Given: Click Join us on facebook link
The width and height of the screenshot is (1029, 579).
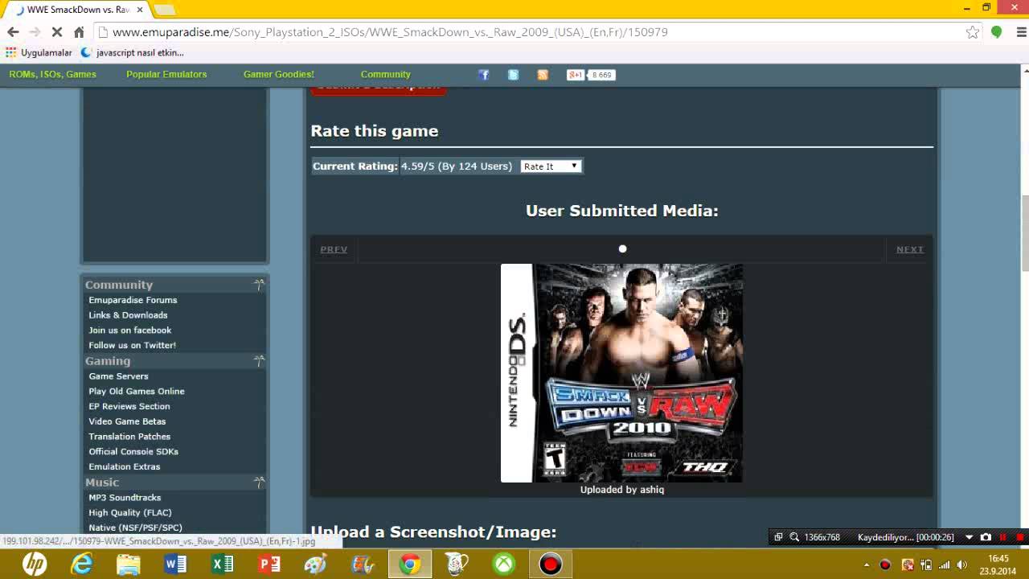Looking at the screenshot, I should coord(129,330).
